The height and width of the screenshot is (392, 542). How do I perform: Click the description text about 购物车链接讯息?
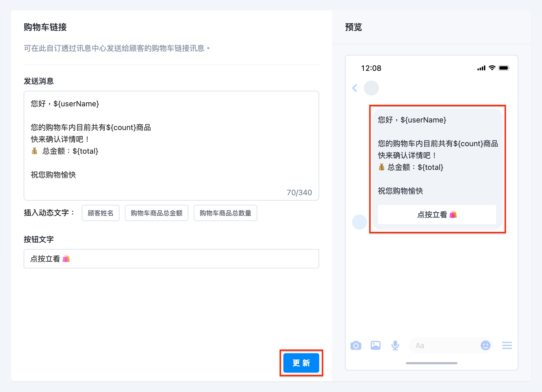[117, 48]
